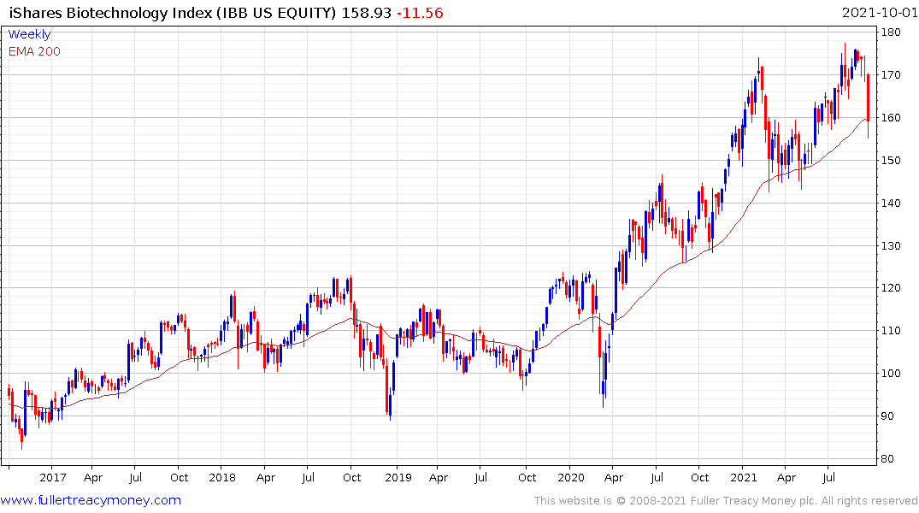Click the 170 price axis label
The height and width of the screenshot is (513, 919).
coord(891,75)
